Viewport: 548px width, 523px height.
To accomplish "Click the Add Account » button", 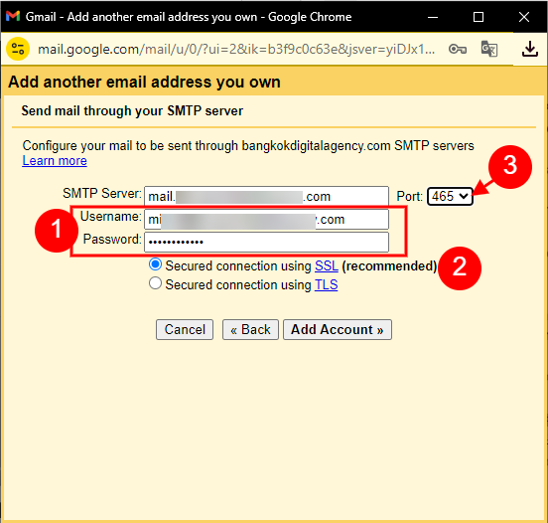I will 338,329.
